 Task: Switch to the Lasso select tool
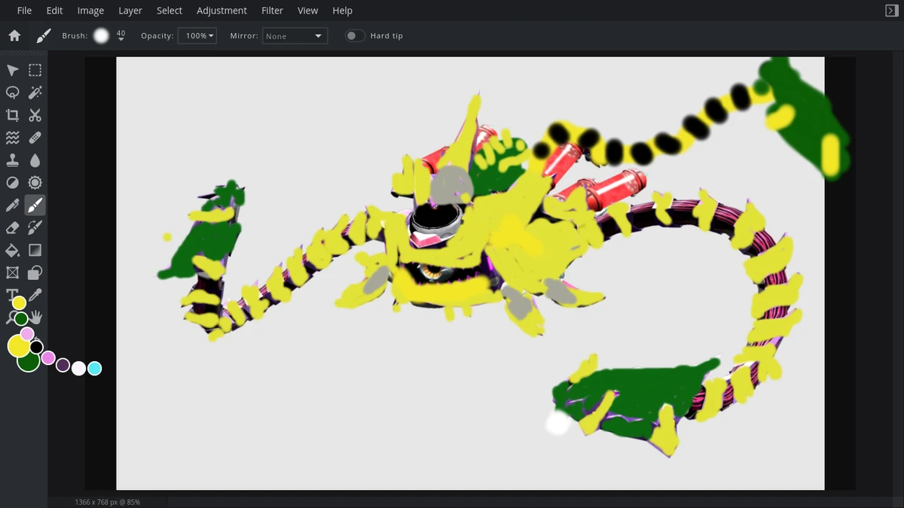11,92
